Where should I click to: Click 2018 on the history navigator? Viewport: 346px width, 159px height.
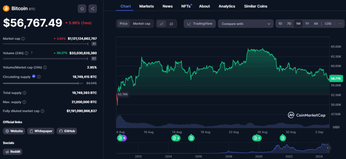coord(229,157)
